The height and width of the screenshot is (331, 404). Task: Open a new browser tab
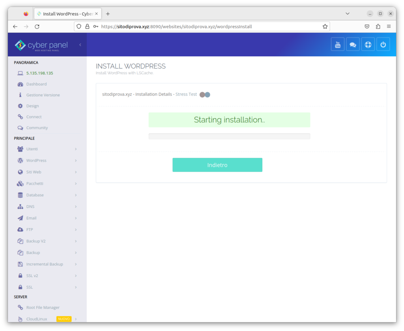108,14
